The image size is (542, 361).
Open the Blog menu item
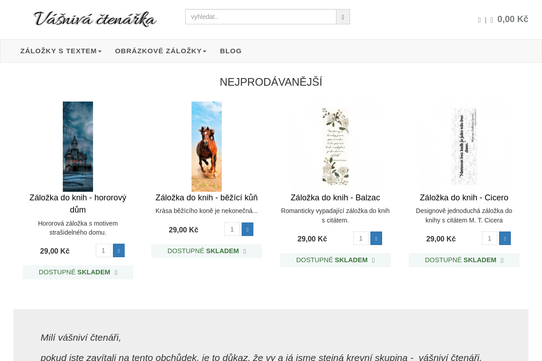click(x=231, y=51)
